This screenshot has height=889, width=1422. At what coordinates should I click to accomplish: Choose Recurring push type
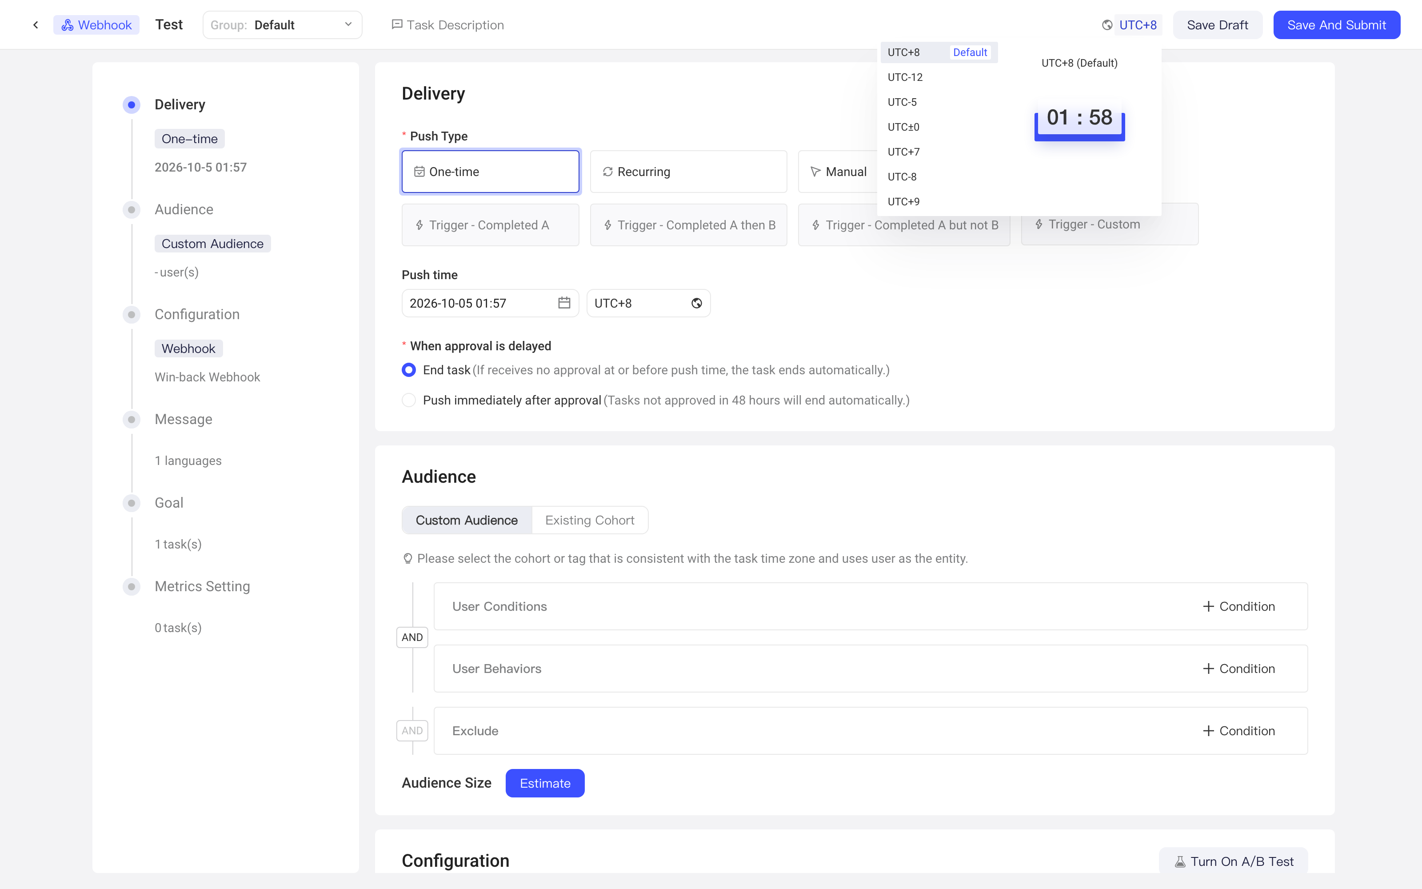[x=688, y=172]
